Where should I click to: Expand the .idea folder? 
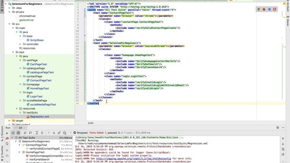pos(10,8)
